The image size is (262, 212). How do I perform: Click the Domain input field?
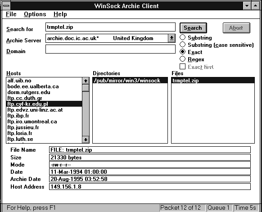click(x=110, y=49)
